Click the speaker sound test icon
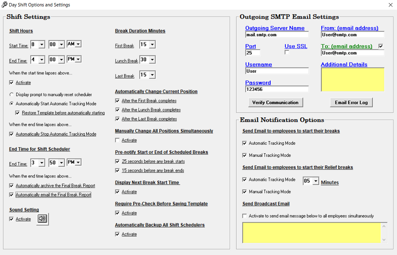The image size is (397, 255). tap(42, 219)
